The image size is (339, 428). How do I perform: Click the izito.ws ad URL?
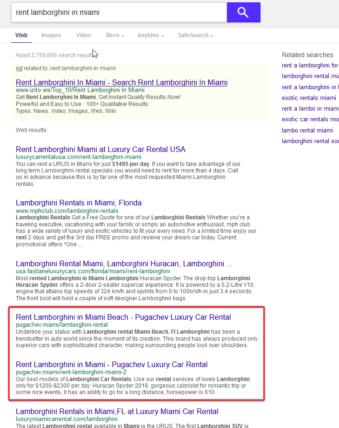point(80,90)
